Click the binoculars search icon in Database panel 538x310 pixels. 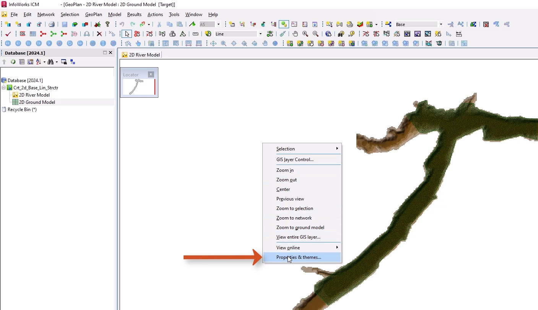50,62
